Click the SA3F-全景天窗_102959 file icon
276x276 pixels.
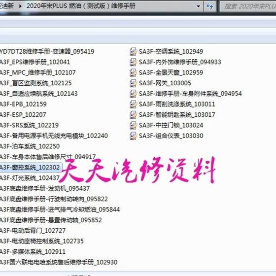[133, 73]
